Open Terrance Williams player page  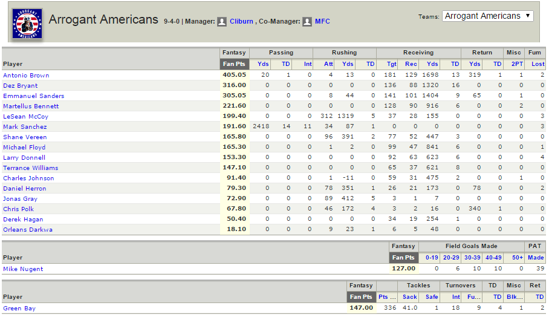pyautogui.click(x=30, y=168)
